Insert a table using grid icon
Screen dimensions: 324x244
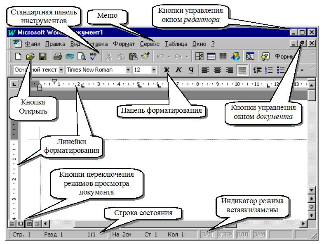pos(211,56)
